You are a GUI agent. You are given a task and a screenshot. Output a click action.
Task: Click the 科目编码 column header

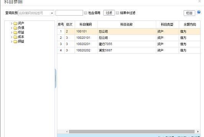86,24
